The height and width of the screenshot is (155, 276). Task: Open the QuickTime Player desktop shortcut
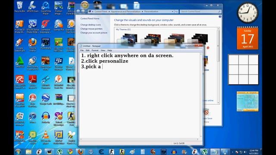[x=46, y=8]
